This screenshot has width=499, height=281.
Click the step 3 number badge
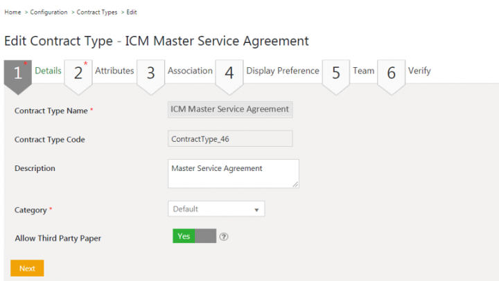(150, 73)
